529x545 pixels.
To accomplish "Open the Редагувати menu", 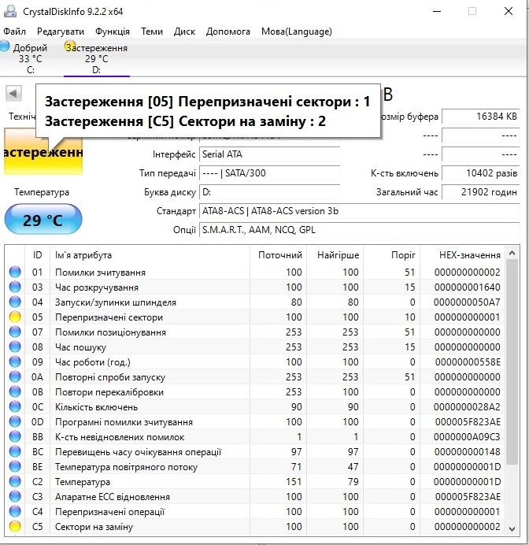I will pyautogui.click(x=61, y=32).
